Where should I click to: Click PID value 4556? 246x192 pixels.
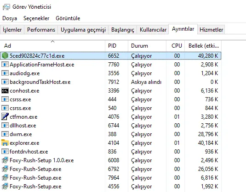click(114, 187)
